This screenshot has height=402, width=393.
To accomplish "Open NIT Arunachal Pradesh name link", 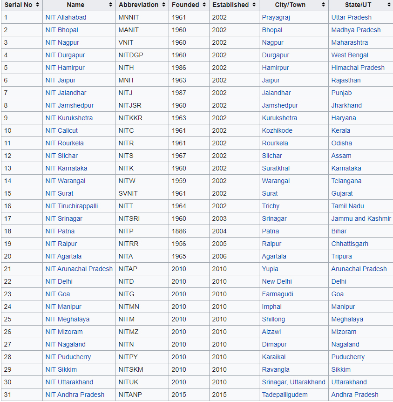I will [x=79, y=269].
